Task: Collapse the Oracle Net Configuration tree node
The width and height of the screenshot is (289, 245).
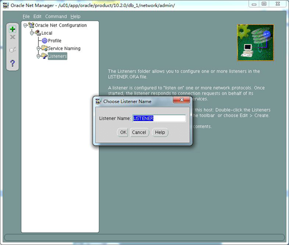Action: [25, 26]
